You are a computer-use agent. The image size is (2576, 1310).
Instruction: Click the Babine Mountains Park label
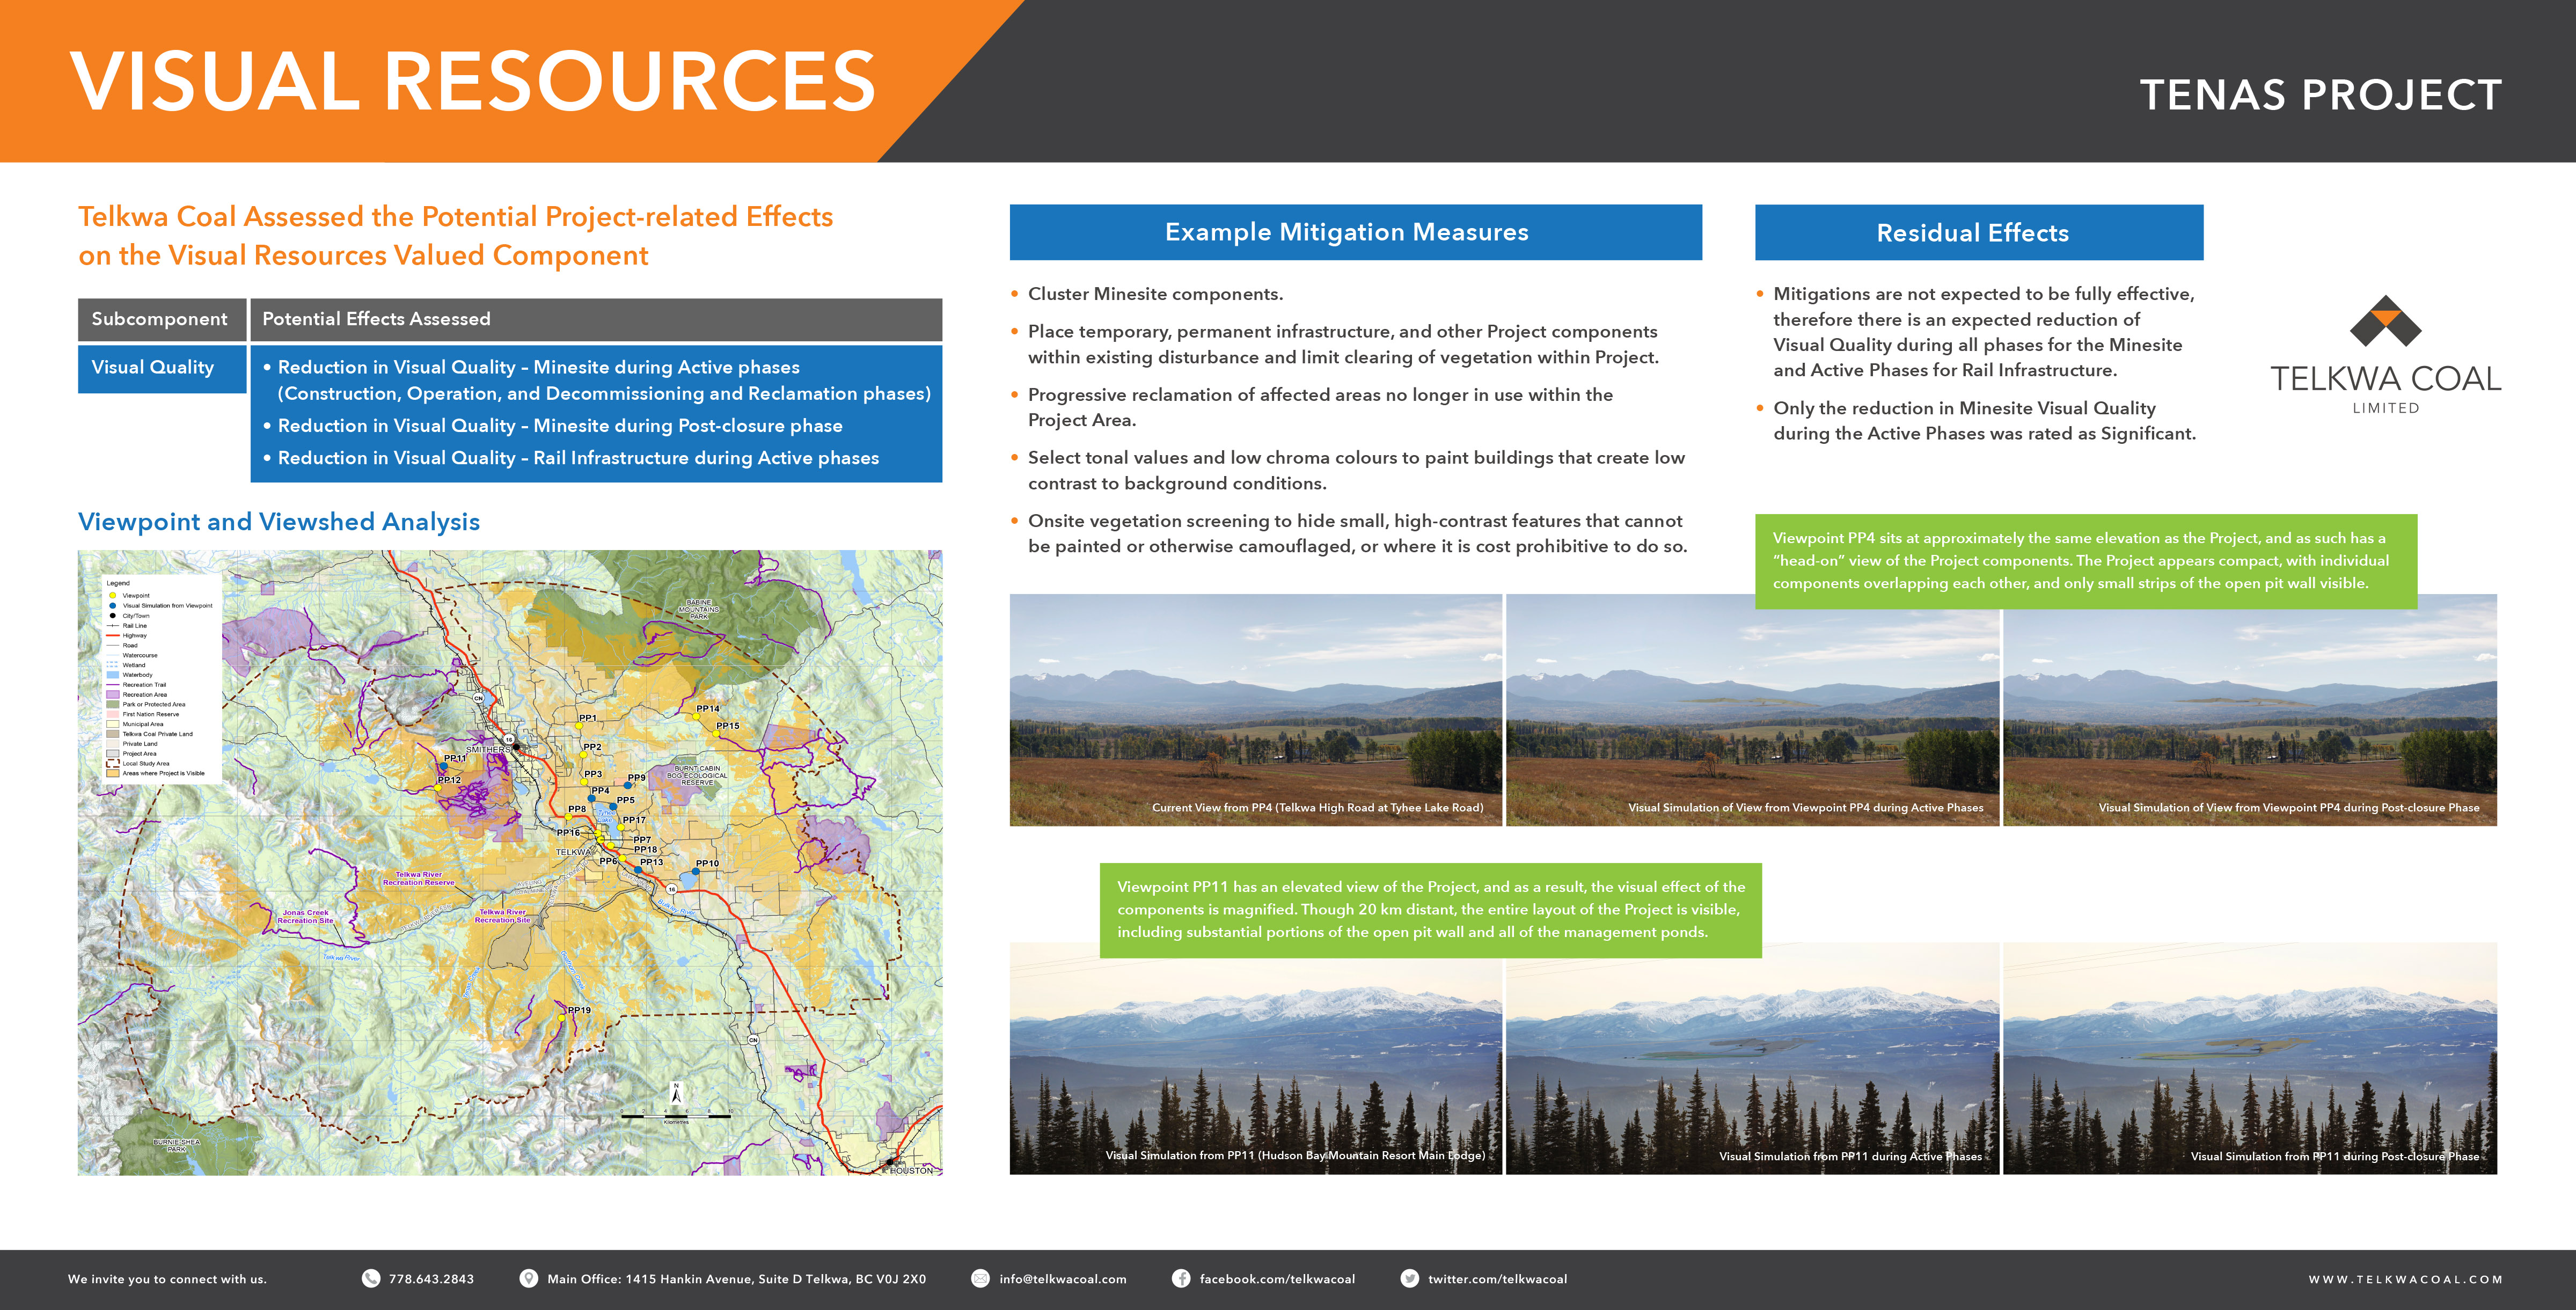tap(698, 609)
